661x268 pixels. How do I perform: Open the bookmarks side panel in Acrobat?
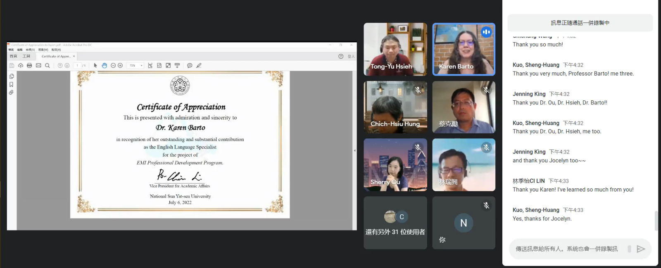(x=12, y=84)
